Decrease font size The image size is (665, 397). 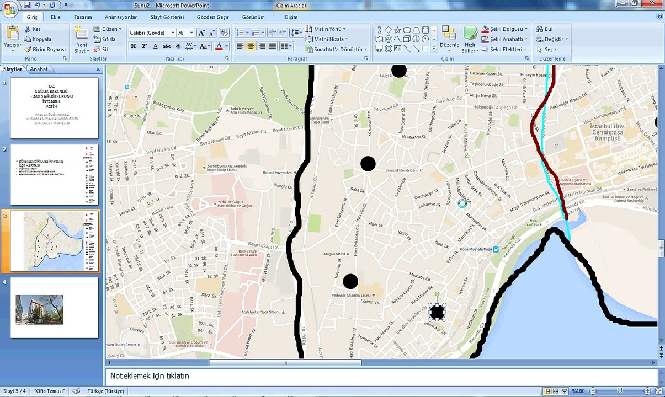[211, 33]
